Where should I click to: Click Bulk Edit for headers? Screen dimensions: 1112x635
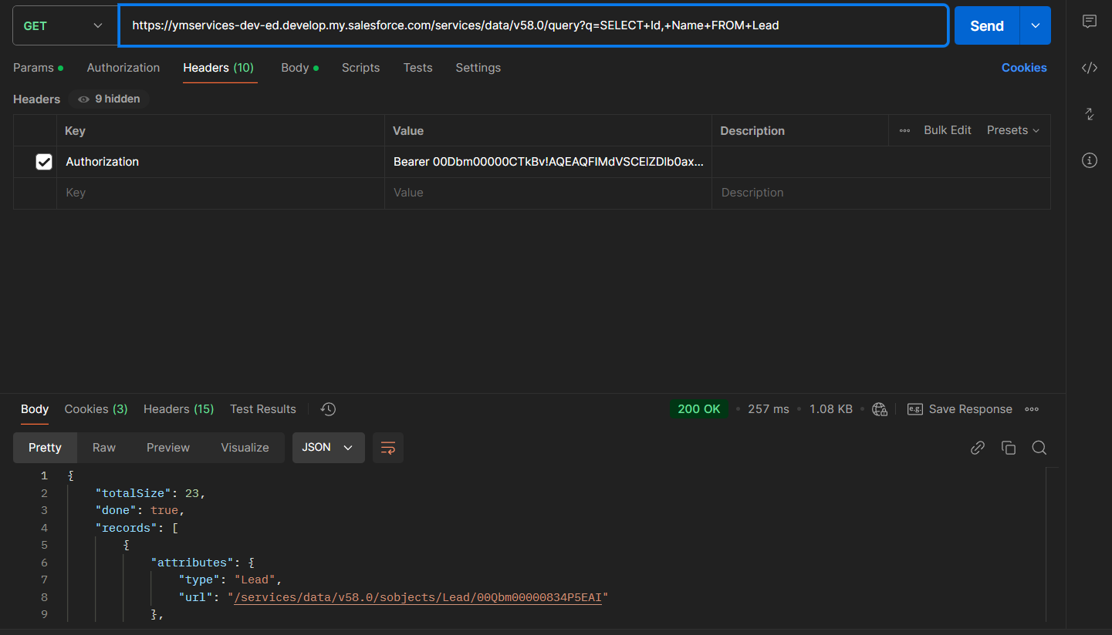point(948,130)
